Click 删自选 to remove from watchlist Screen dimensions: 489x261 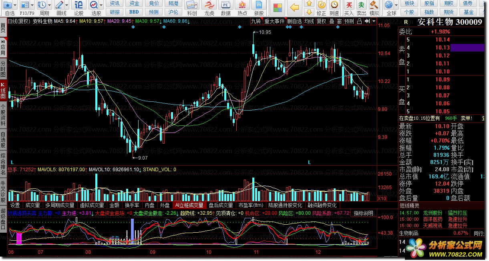[x=294, y=21]
